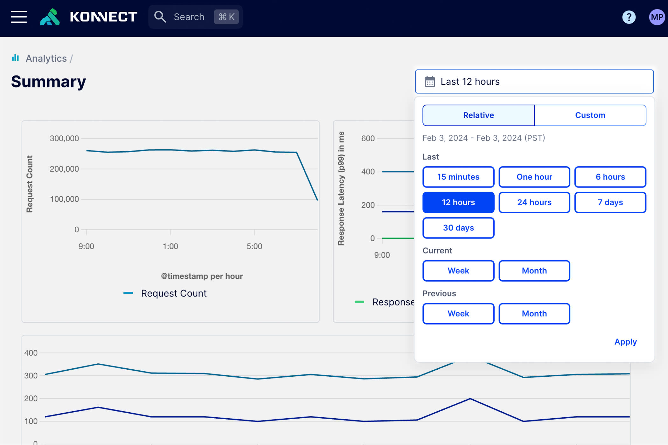668x445 pixels.
Task: Click the 30 days time range button
Action: pos(458,227)
